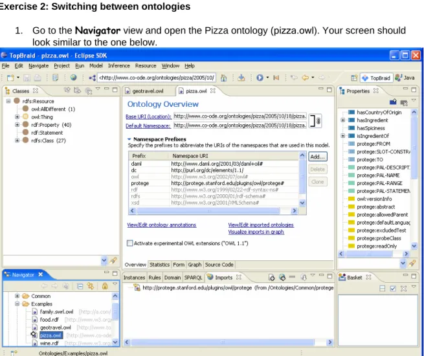Screen dimensions: 424x356
Task: Click the New wizard icon in toolbar
Action: pyautogui.click(x=10, y=78)
